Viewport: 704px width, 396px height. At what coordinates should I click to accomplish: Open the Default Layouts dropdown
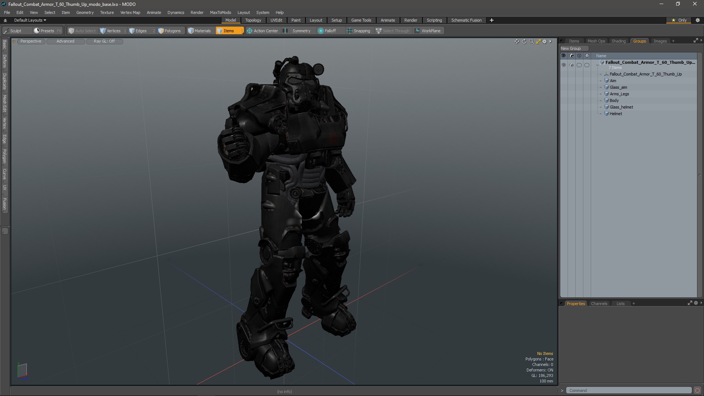(x=30, y=20)
